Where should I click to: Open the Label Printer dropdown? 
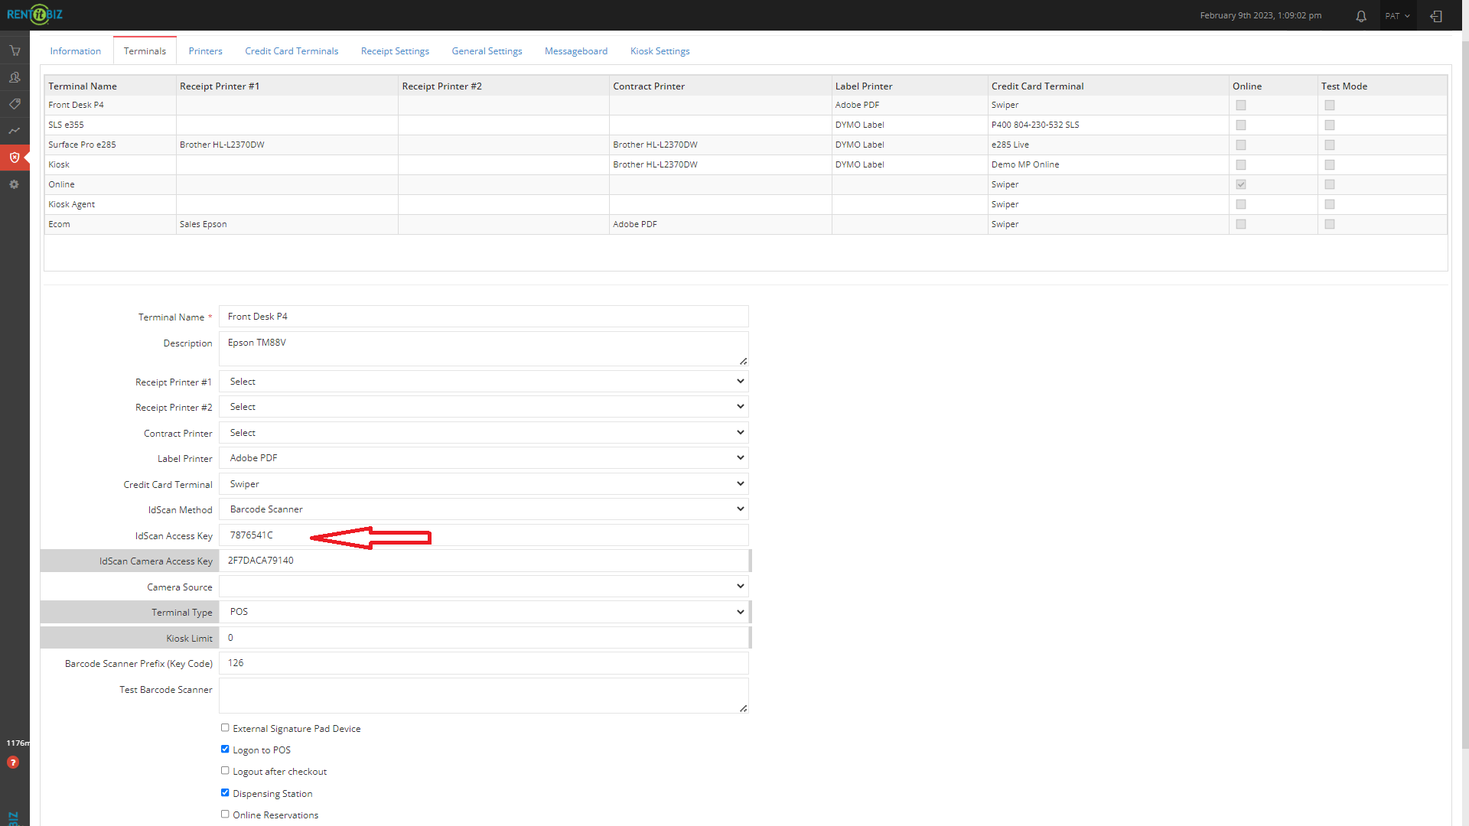[484, 458]
